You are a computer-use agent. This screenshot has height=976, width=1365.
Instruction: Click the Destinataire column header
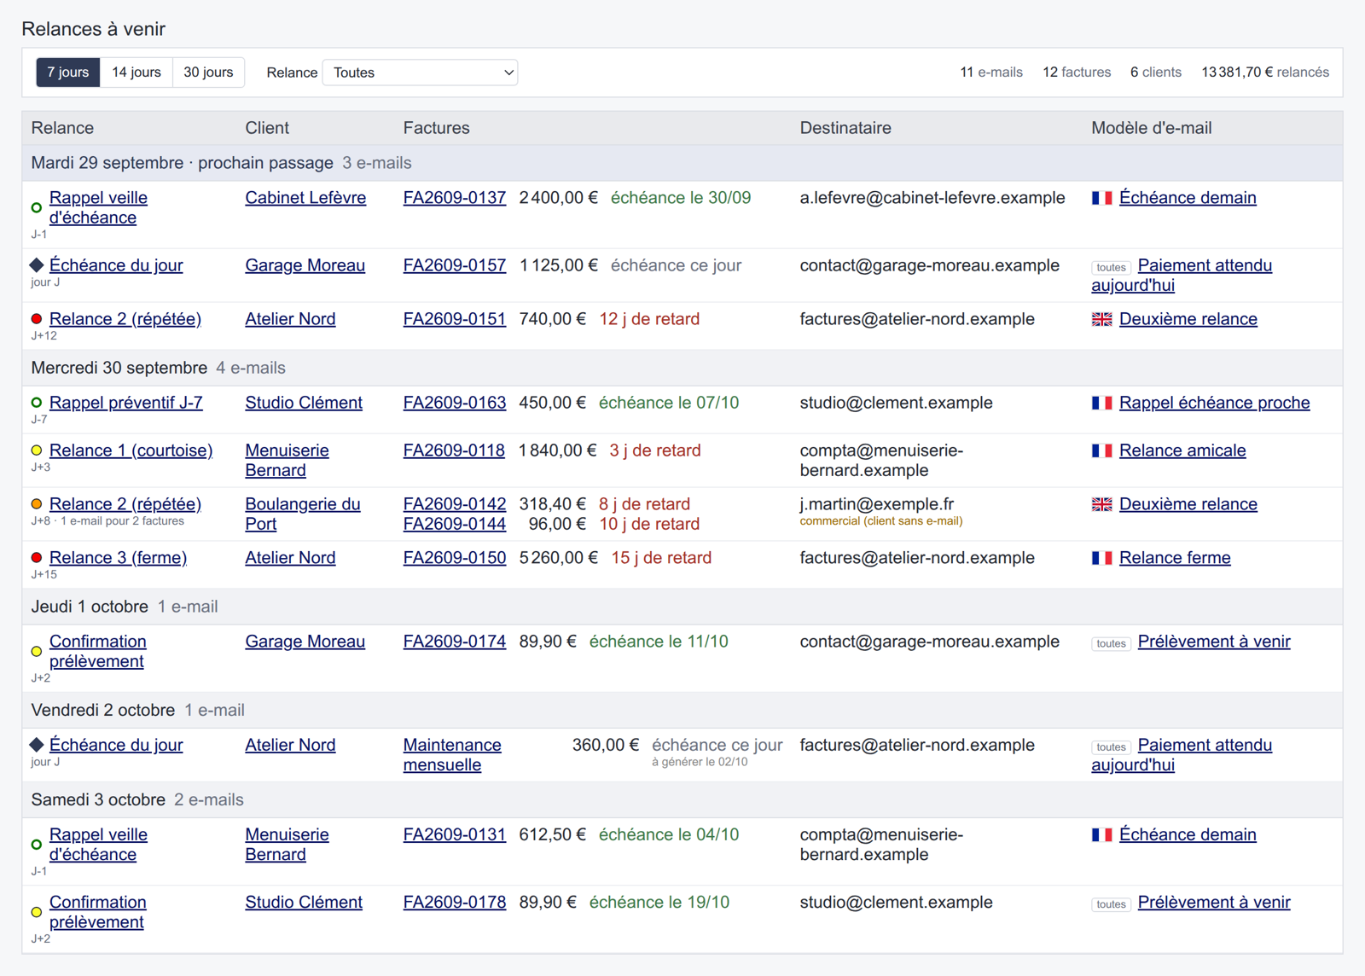(x=845, y=128)
